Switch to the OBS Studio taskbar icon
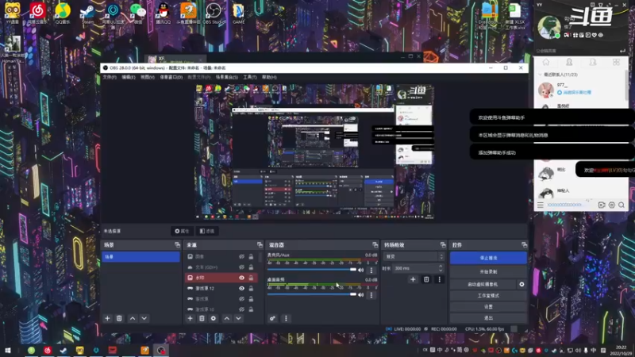This screenshot has height=357, width=635. pyautogui.click(x=161, y=350)
